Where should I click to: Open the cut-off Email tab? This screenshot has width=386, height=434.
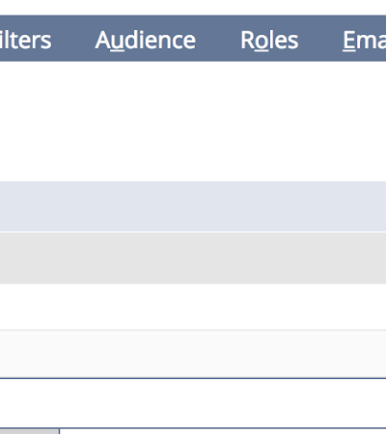364,41
